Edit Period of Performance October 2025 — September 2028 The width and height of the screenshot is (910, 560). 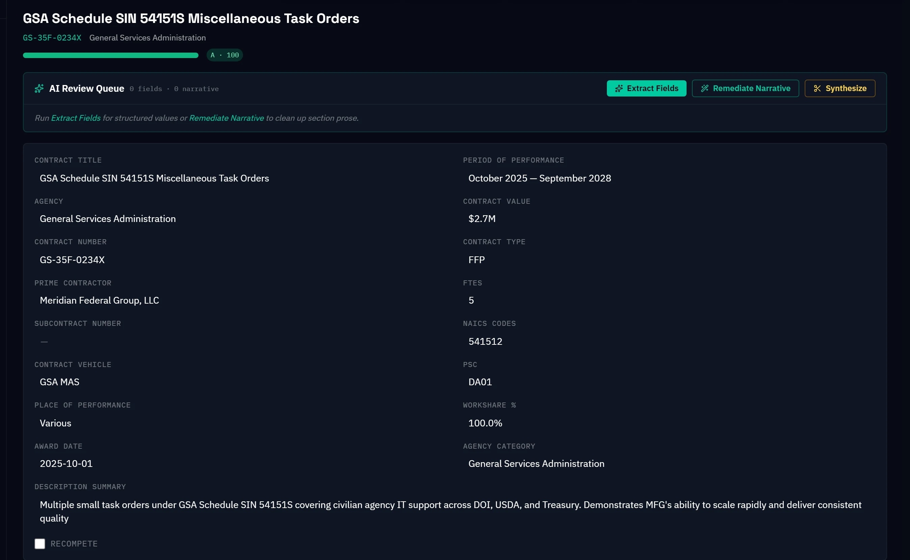coord(539,178)
